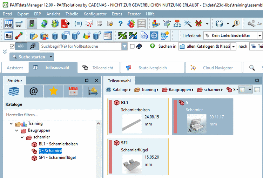The height and width of the screenshot is (178, 263).
Task: Click the red wrench tool icon
Action: click(19, 35)
